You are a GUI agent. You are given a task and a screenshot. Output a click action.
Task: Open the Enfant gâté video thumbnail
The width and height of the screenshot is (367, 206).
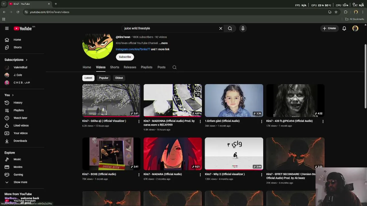(234, 100)
